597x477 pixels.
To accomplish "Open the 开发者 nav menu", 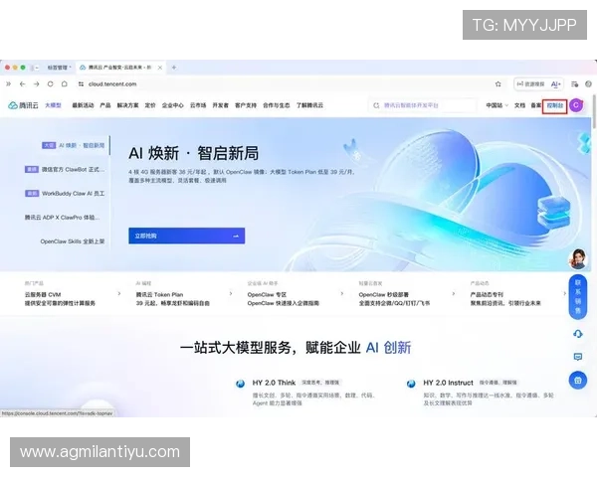I will tap(221, 105).
